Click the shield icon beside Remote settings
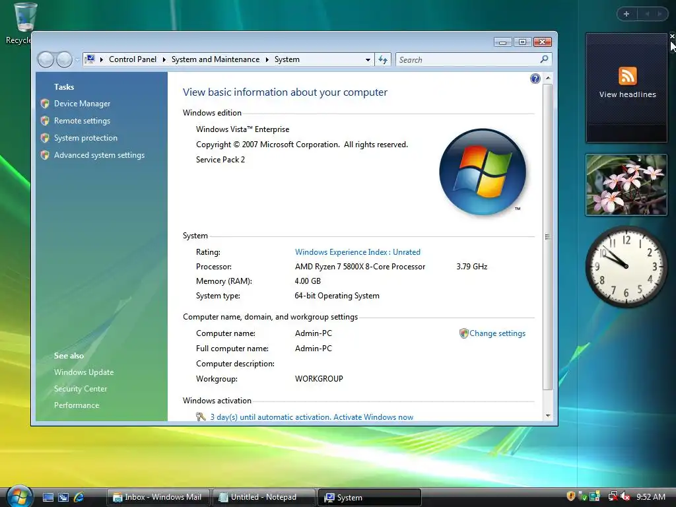This screenshot has width=676, height=507. 45,121
